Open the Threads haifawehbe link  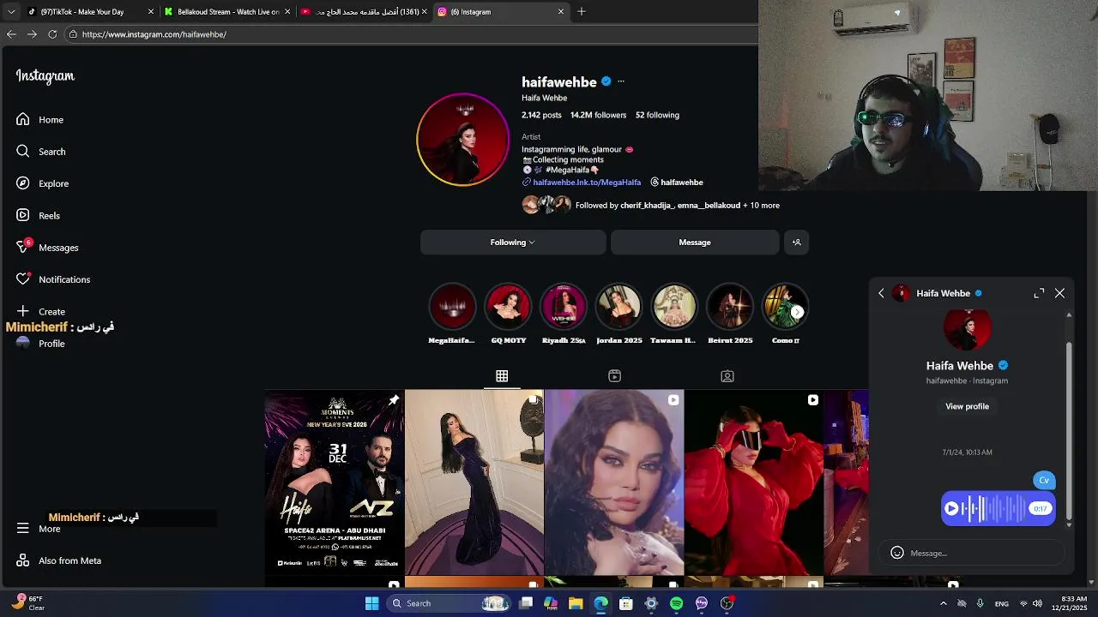point(677,183)
